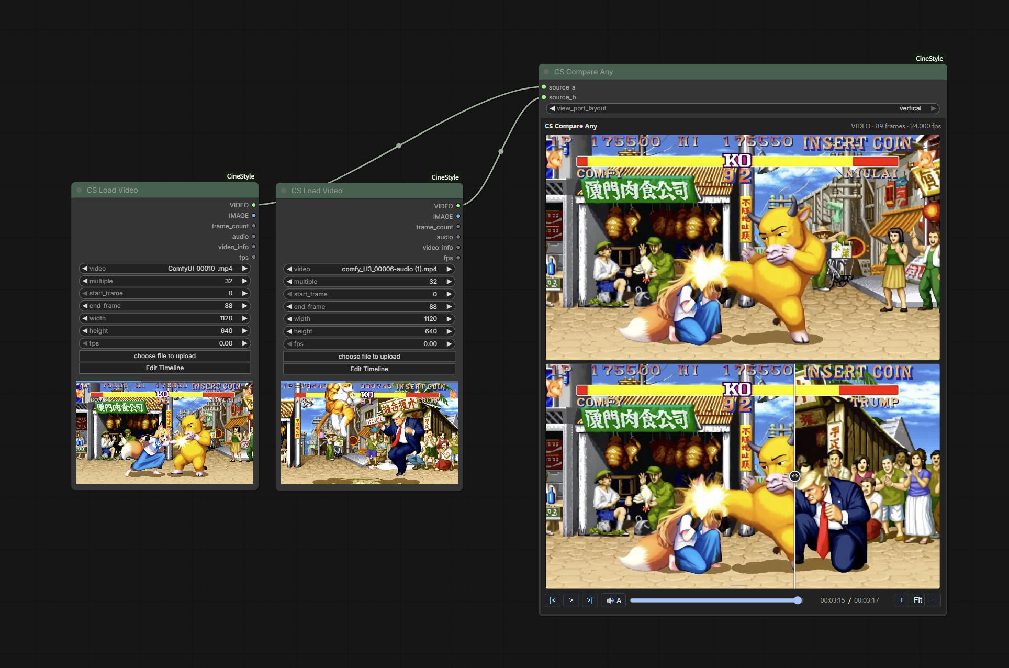This screenshot has width=1009, height=668.
Task: Open Edit Timeline in first Load Video
Action: tap(165, 368)
